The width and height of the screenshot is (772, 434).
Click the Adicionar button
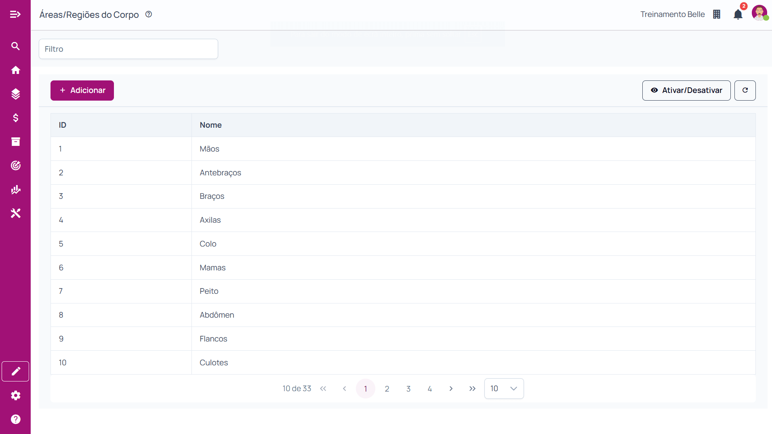tap(82, 91)
